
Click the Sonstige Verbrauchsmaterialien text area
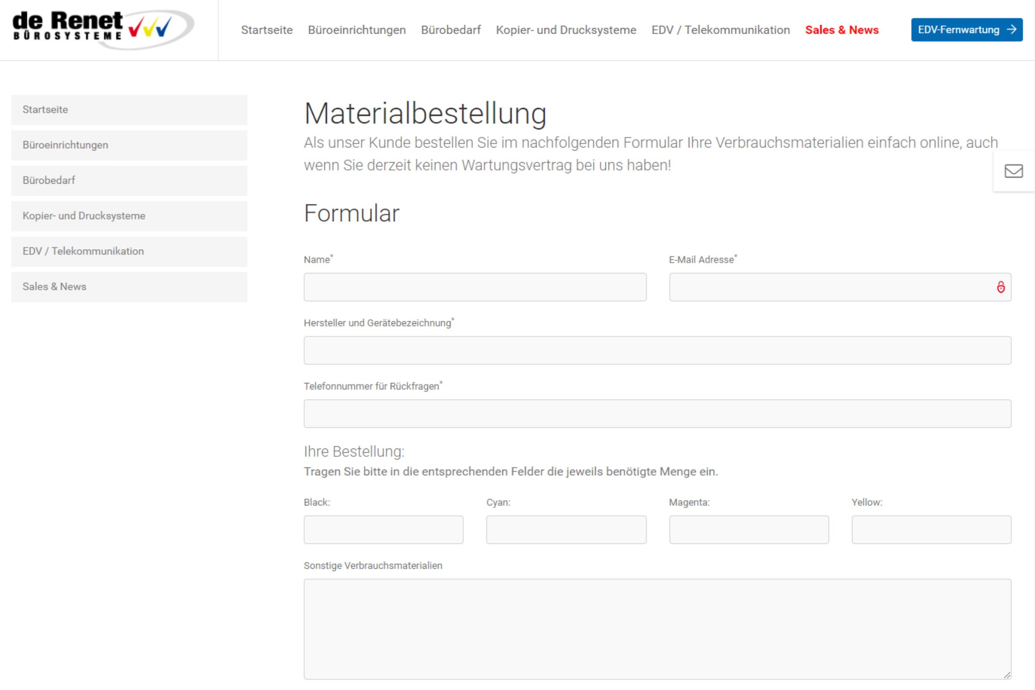657,629
